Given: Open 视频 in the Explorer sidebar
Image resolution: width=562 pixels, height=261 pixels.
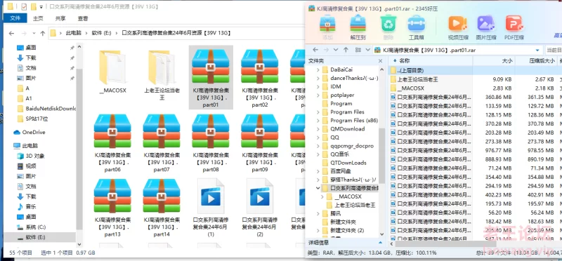Looking at the screenshot, I should 27,166.
